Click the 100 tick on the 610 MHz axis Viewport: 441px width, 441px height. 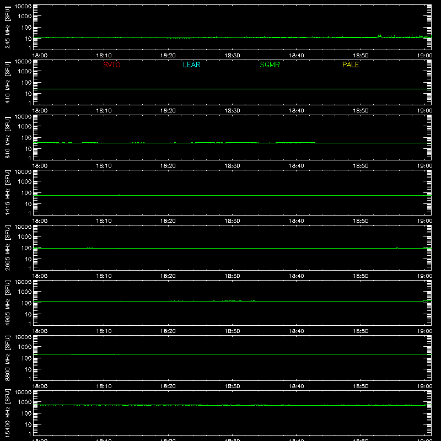pos(26,138)
